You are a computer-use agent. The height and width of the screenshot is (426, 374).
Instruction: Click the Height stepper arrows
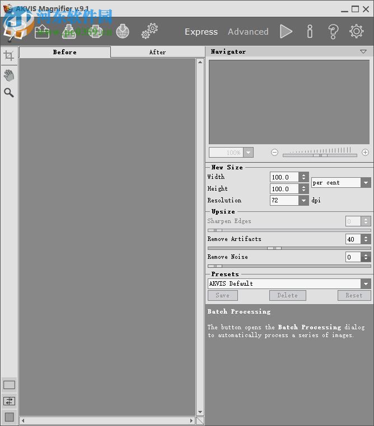pyautogui.click(x=303, y=189)
